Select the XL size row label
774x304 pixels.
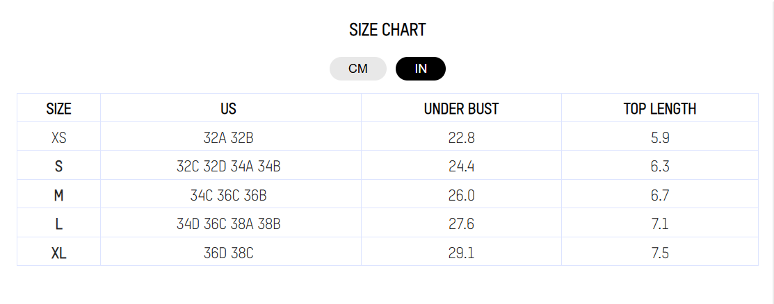[x=58, y=253]
